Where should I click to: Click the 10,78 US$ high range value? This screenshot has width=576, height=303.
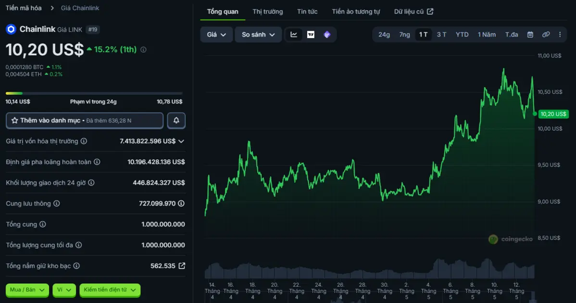[169, 102]
